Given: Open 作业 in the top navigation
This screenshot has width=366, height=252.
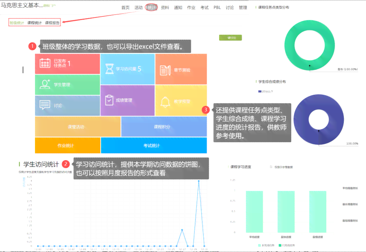Looking at the screenshot, I should [191, 8].
